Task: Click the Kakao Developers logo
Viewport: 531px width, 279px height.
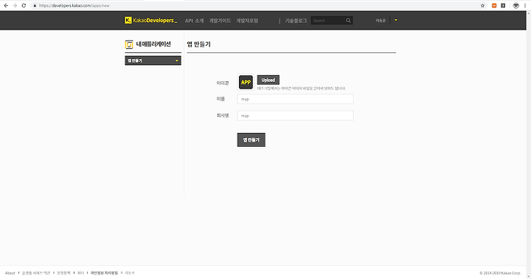Action: [150, 21]
